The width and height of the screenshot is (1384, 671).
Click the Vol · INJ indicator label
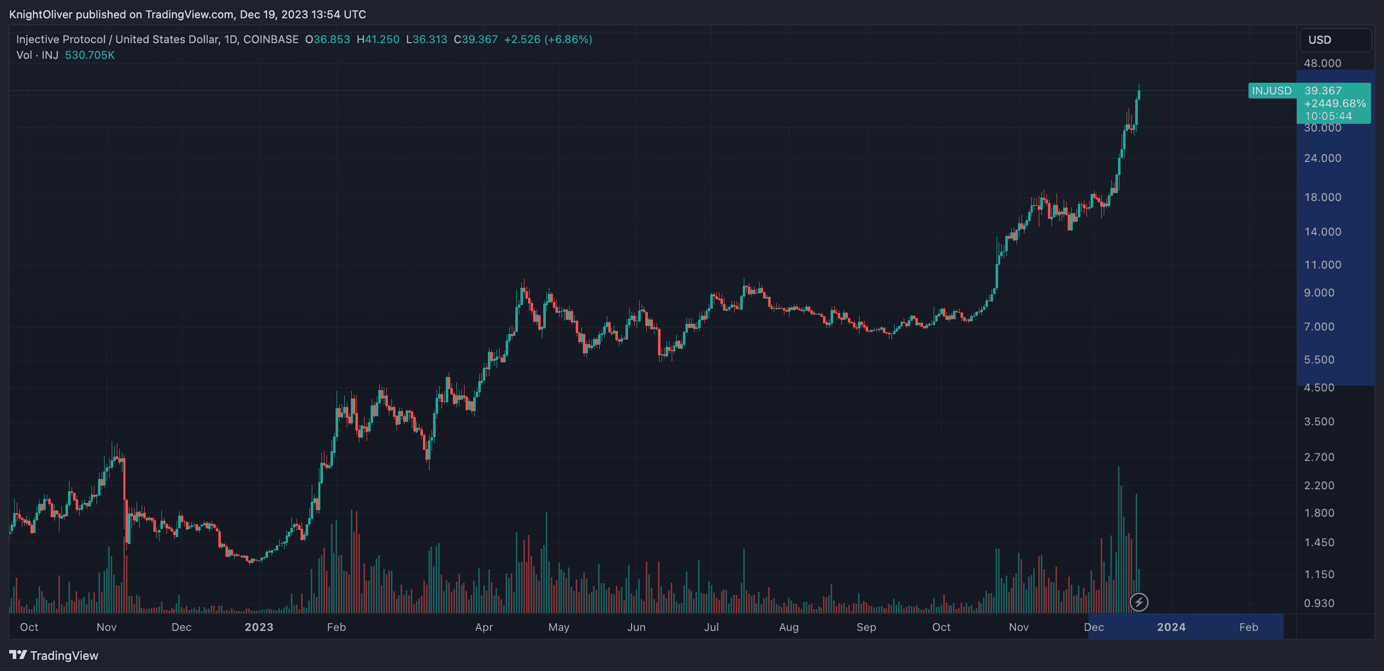[x=37, y=55]
